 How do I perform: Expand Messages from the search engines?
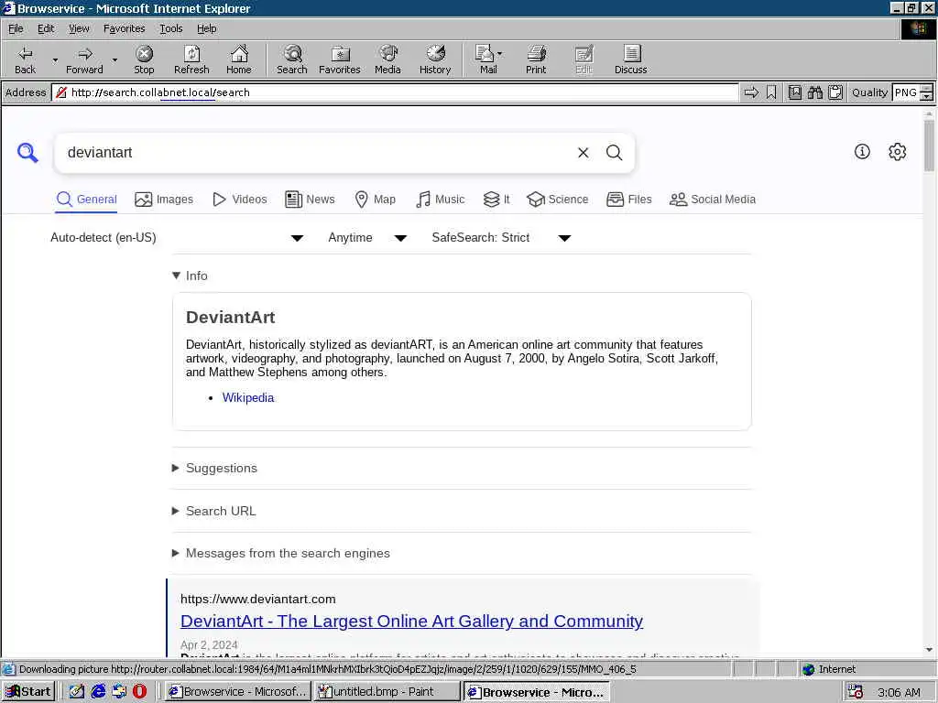[x=281, y=554]
